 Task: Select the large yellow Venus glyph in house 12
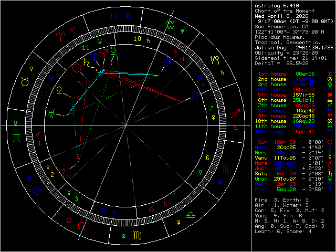coord(59,91)
